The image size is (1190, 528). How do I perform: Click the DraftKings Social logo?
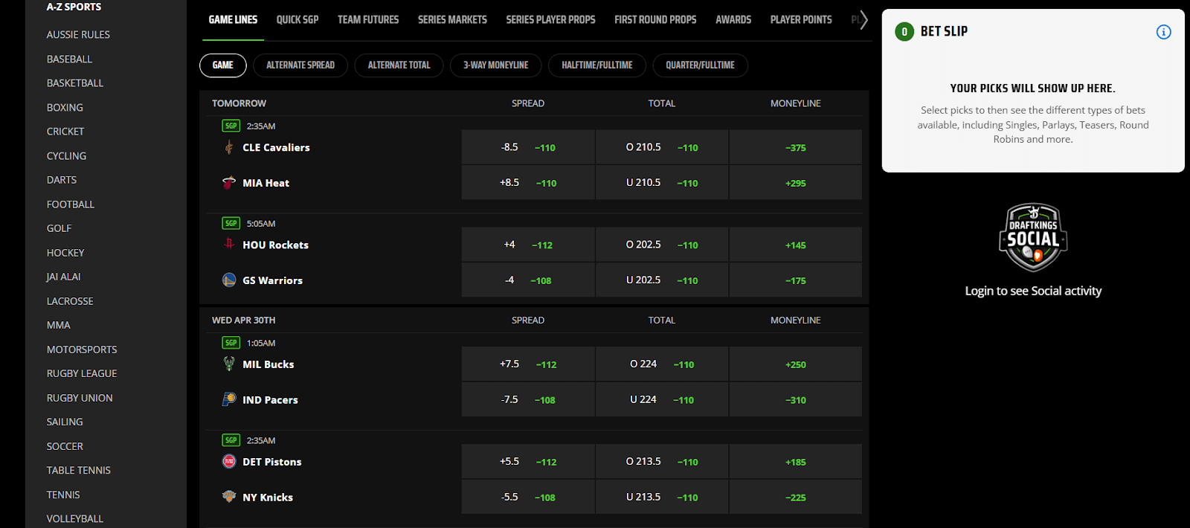click(1033, 237)
